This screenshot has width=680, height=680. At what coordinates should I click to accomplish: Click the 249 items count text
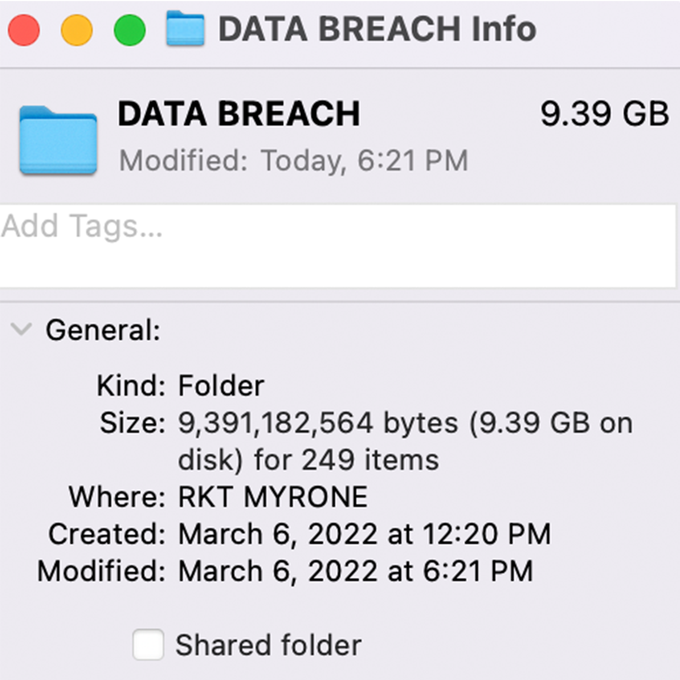[x=371, y=459]
